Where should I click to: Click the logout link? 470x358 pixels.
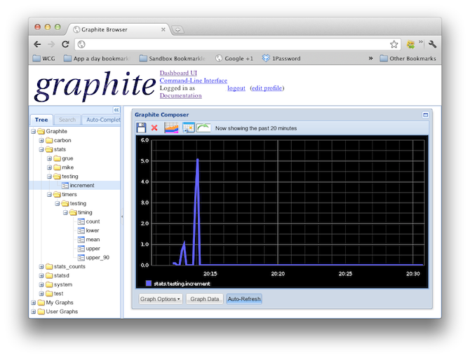click(x=236, y=88)
